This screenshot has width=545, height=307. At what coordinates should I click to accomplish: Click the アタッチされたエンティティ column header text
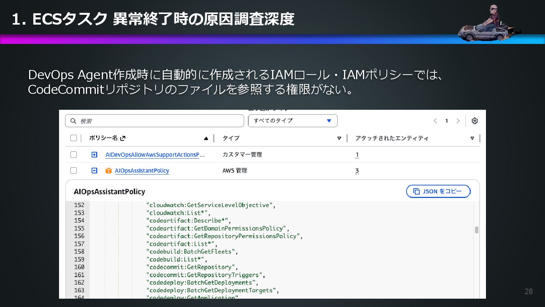coord(392,138)
